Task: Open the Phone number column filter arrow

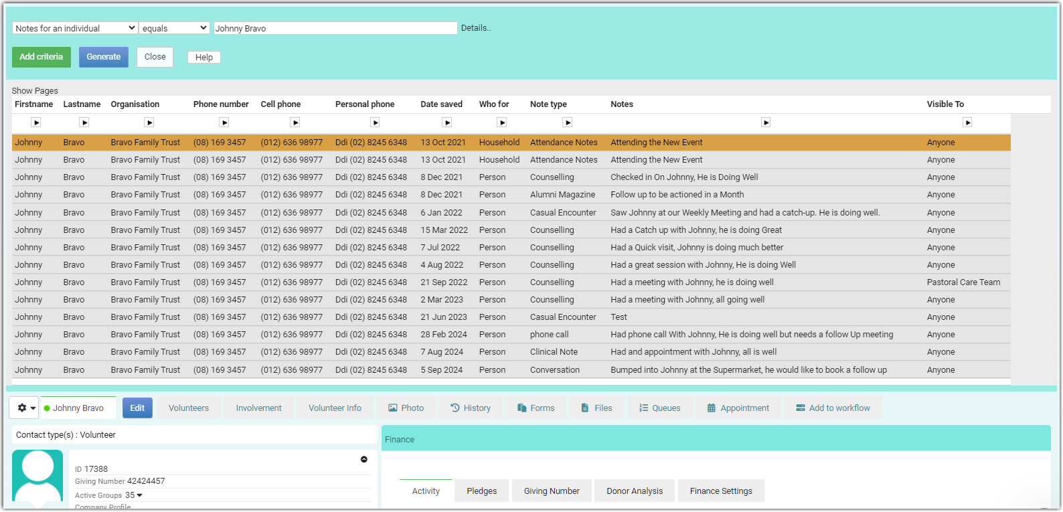Action: tap(224, 122)
